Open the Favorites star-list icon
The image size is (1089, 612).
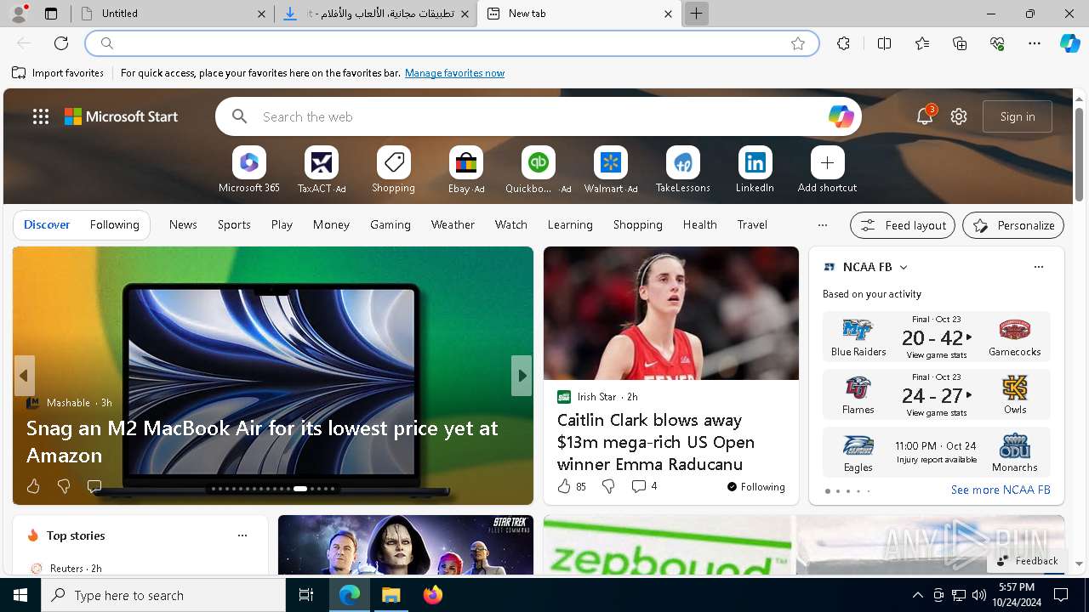[x=922, y=43]
